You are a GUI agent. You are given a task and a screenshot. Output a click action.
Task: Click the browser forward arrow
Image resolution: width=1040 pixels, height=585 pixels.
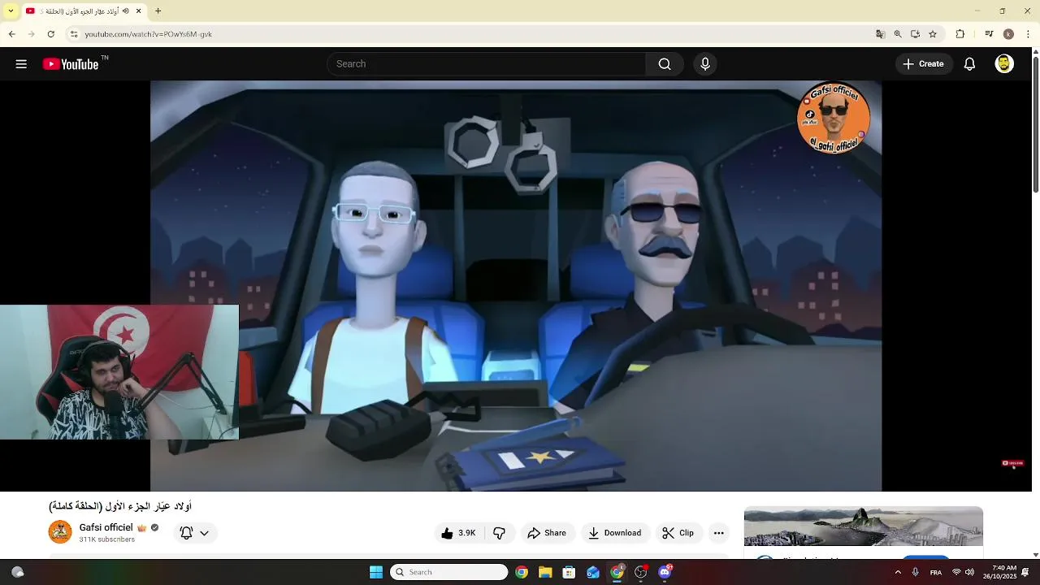(31, 34)
